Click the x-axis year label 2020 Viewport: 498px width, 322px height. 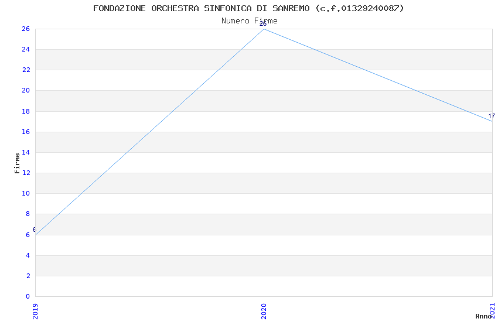point(264,311)
